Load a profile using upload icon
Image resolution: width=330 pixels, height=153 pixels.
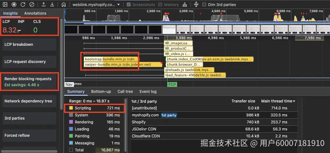pos(44,4)
